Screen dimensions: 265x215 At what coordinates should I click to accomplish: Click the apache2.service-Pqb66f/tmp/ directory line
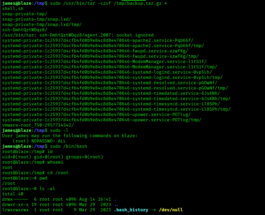tap(103, 46)
